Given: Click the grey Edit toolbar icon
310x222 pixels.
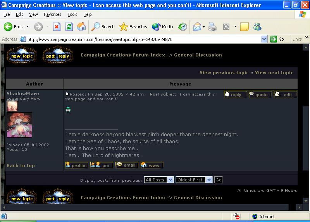Looking at the screenshot, I should (x=226, y=27).
